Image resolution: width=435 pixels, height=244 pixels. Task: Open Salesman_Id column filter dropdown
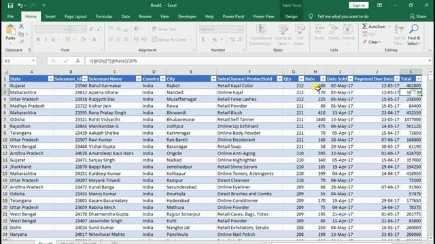tap(84, 79)
